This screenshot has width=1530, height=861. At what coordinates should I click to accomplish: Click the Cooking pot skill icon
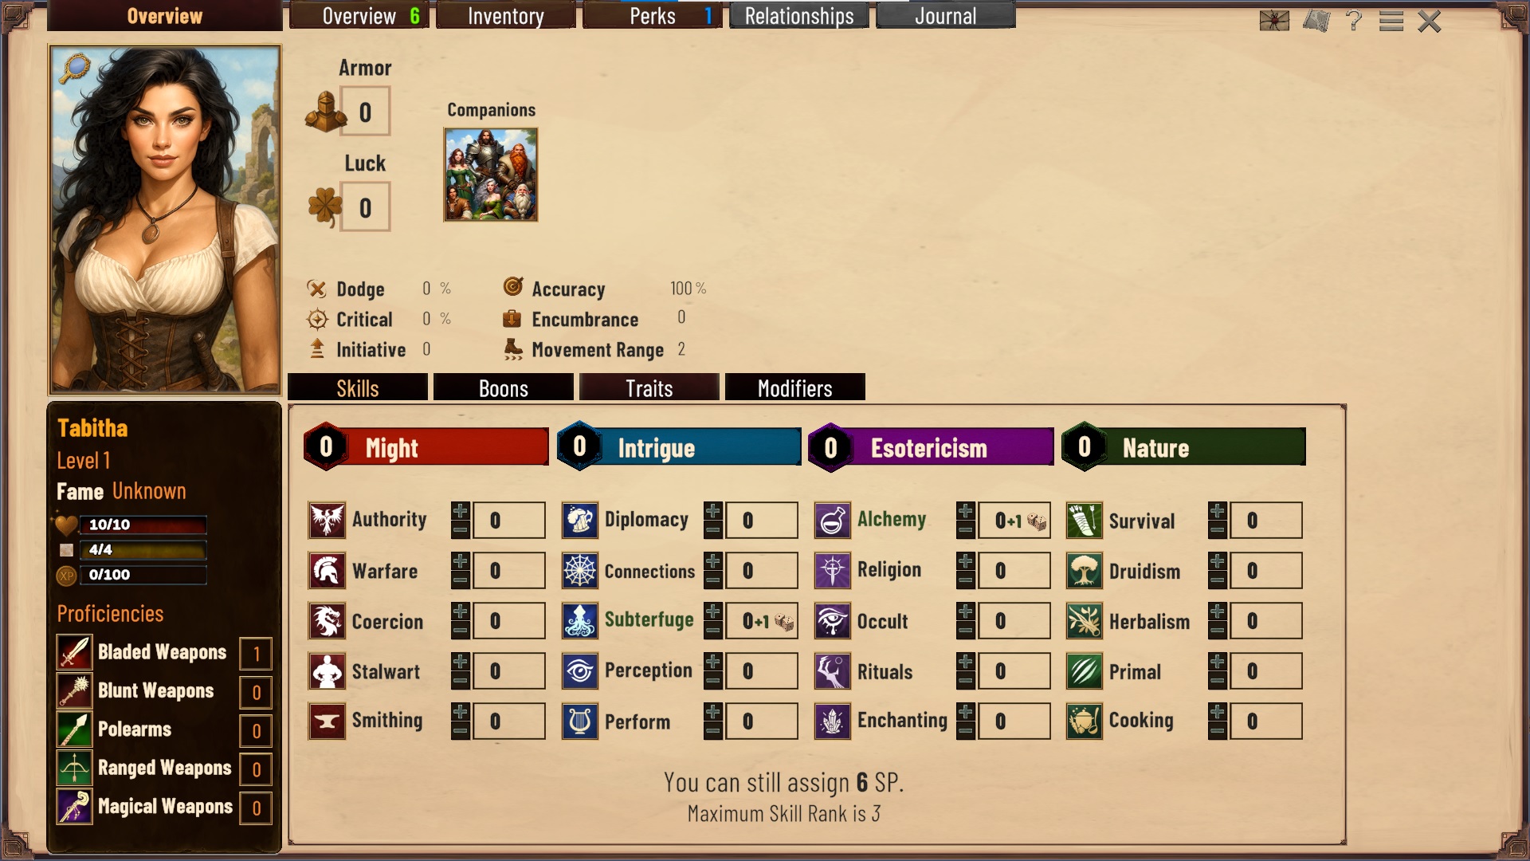(1085, 721)
